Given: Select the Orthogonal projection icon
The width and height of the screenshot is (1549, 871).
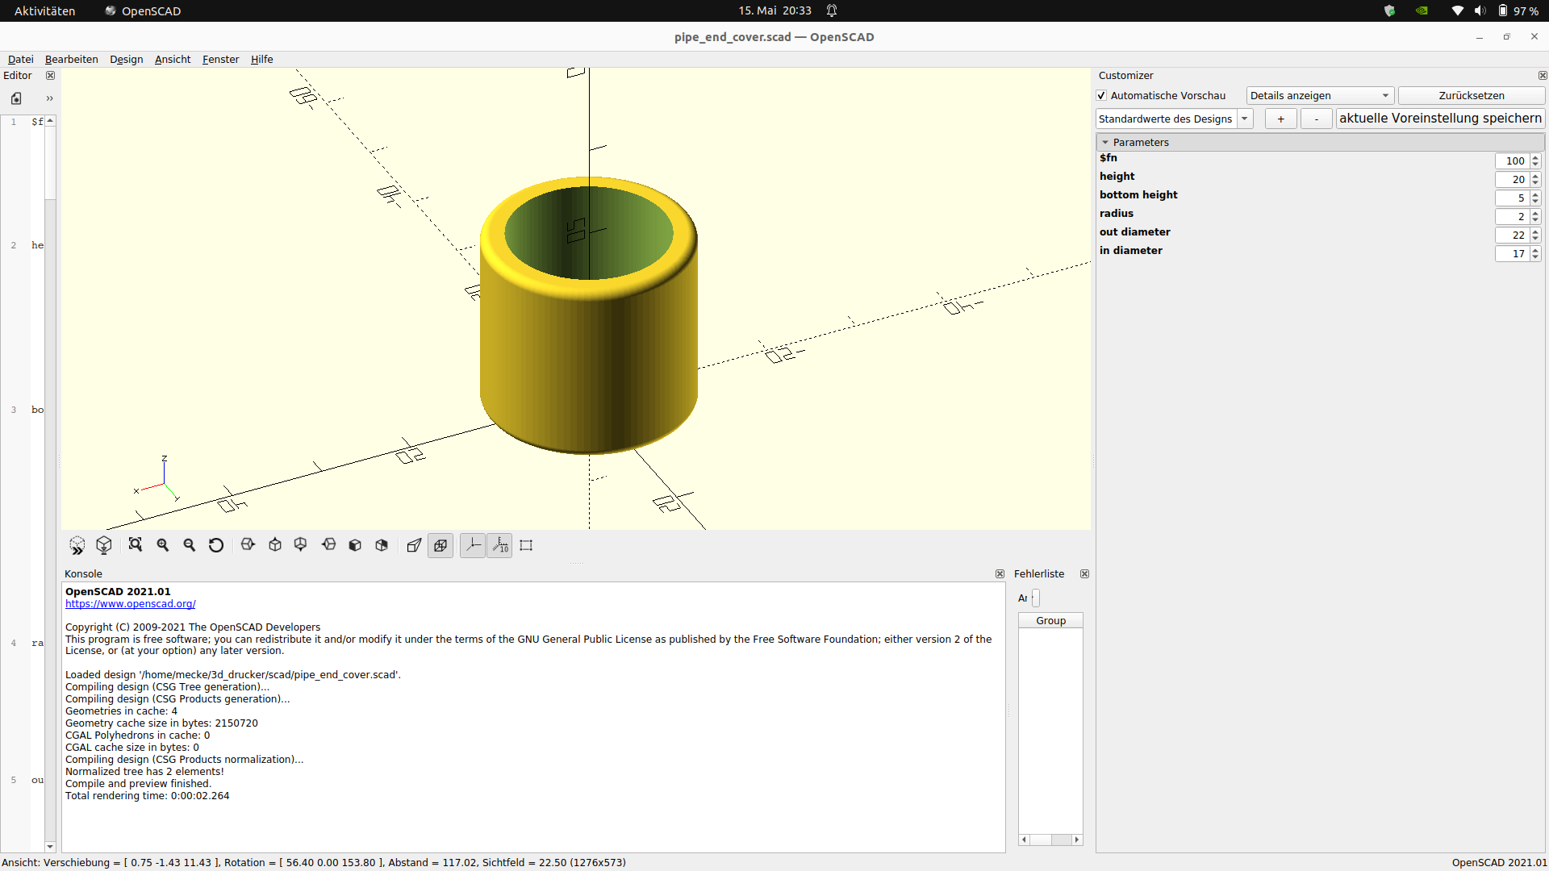Looking at the screenshot, I should (440, 545).
